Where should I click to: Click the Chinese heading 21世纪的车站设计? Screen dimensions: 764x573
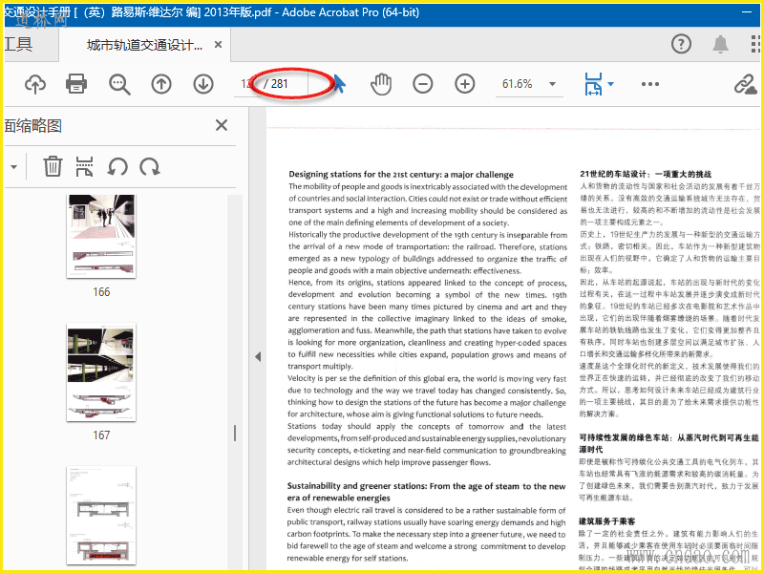[646, 174]
